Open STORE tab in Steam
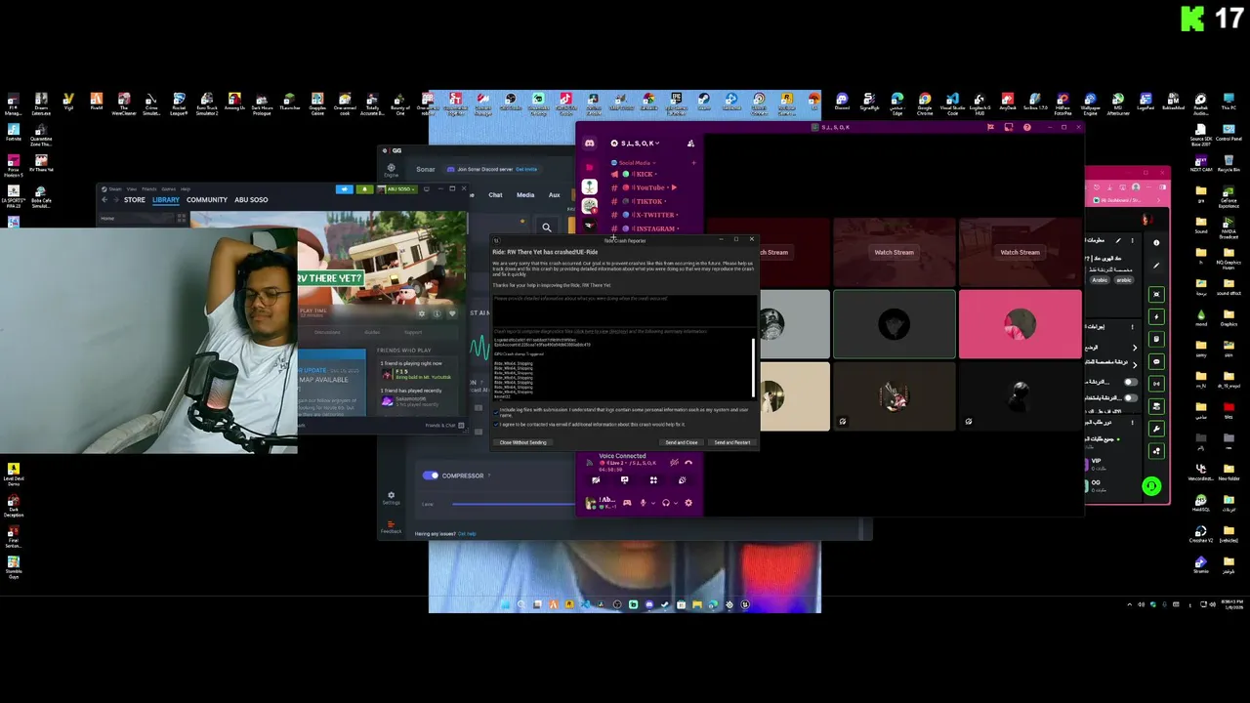 tap(135, 199)
